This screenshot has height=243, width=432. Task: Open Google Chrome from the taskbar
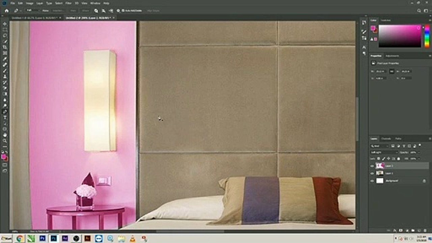[x=20, y=239]
